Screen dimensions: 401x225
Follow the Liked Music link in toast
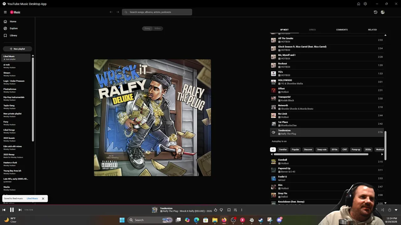(32, 198)
